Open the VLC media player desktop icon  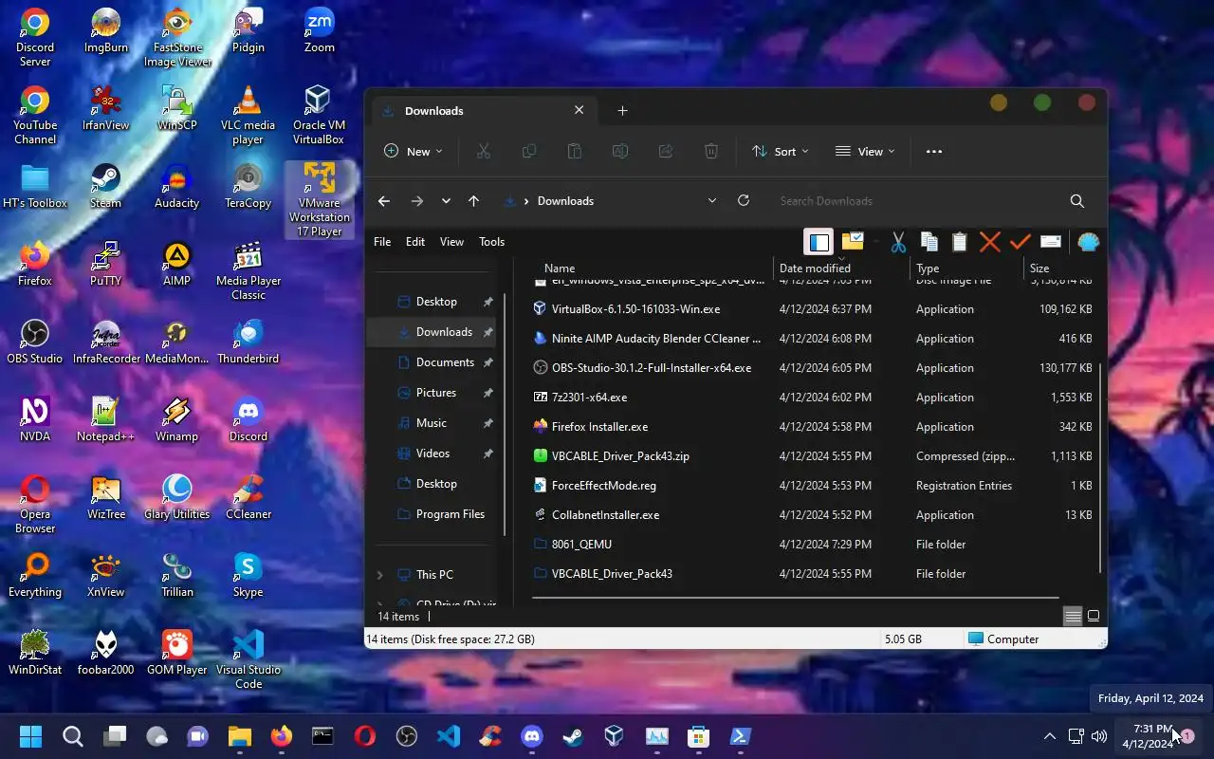pos(248,115)
